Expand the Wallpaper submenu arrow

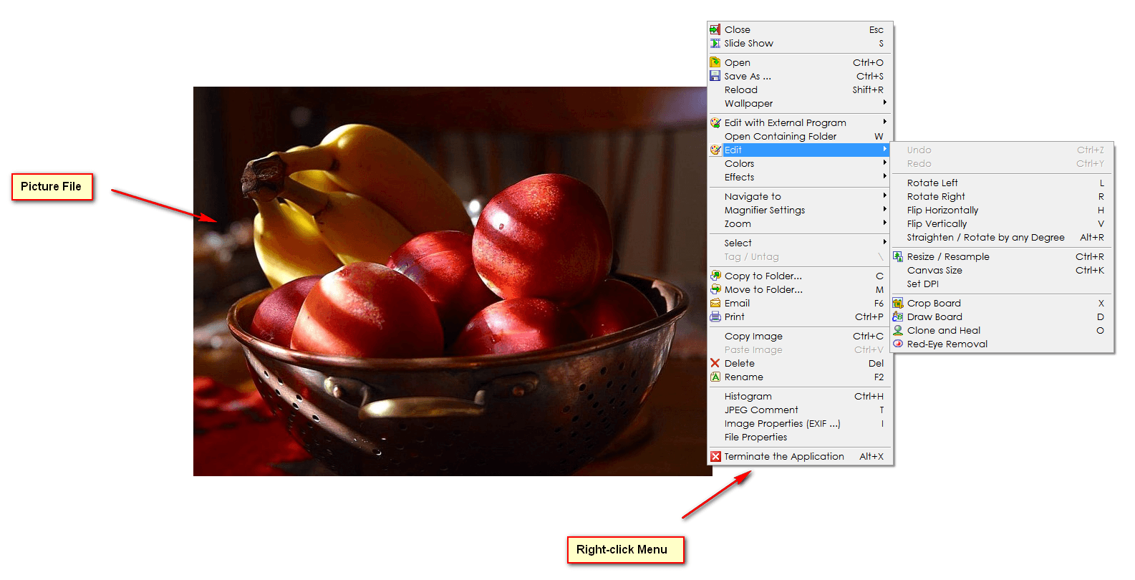pos(884,103)
